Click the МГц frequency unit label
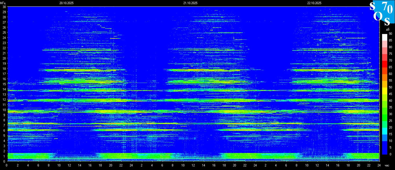 click(x=3, y=3)
